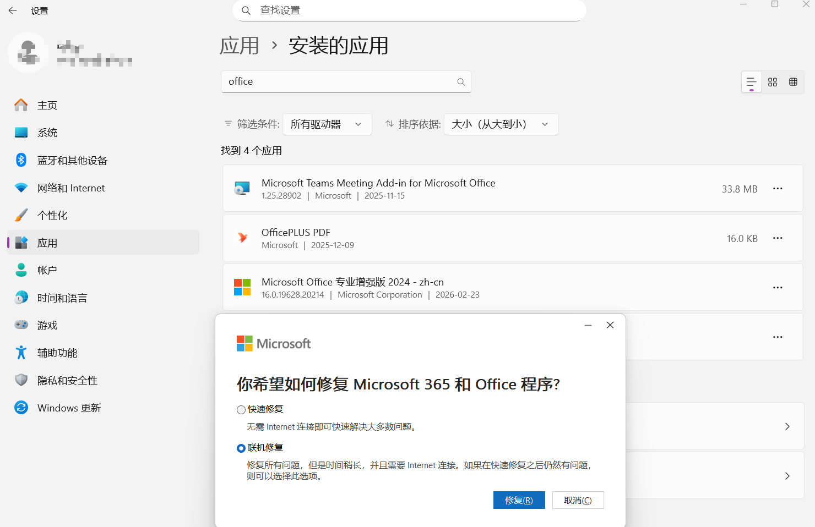Click the sync icon for Windows 更新
Viewport: 815px width, 527px height.
click(x=21, y=408)
